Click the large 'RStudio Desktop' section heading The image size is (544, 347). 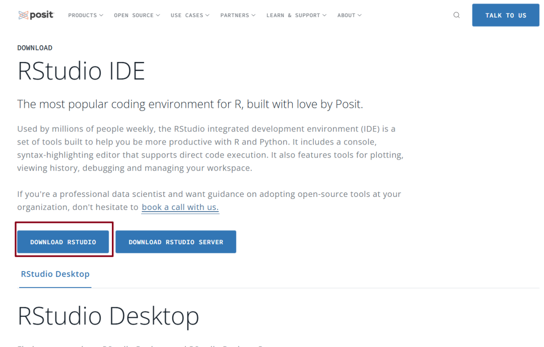pos(108,316)
